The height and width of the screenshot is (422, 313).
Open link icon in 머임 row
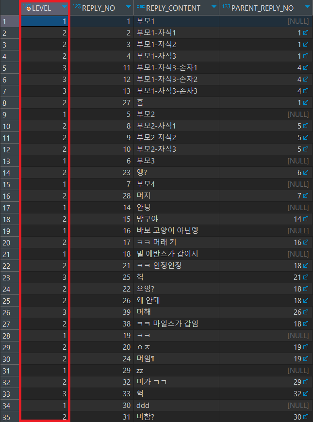pyautogui.click(x=305, y=358)
